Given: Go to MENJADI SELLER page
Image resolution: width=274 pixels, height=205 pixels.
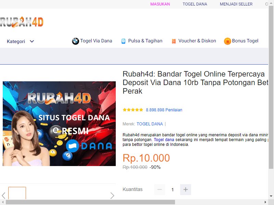Looking at the screenshot, I should [x=236, y=4].
